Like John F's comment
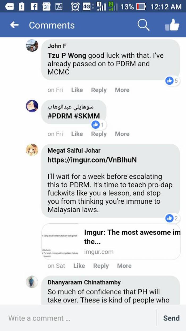 click(x=77, y=90)
